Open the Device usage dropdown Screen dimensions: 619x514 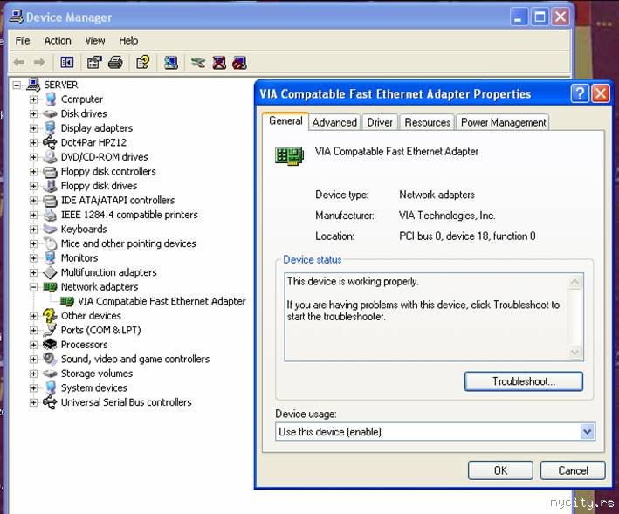point(587,432)
